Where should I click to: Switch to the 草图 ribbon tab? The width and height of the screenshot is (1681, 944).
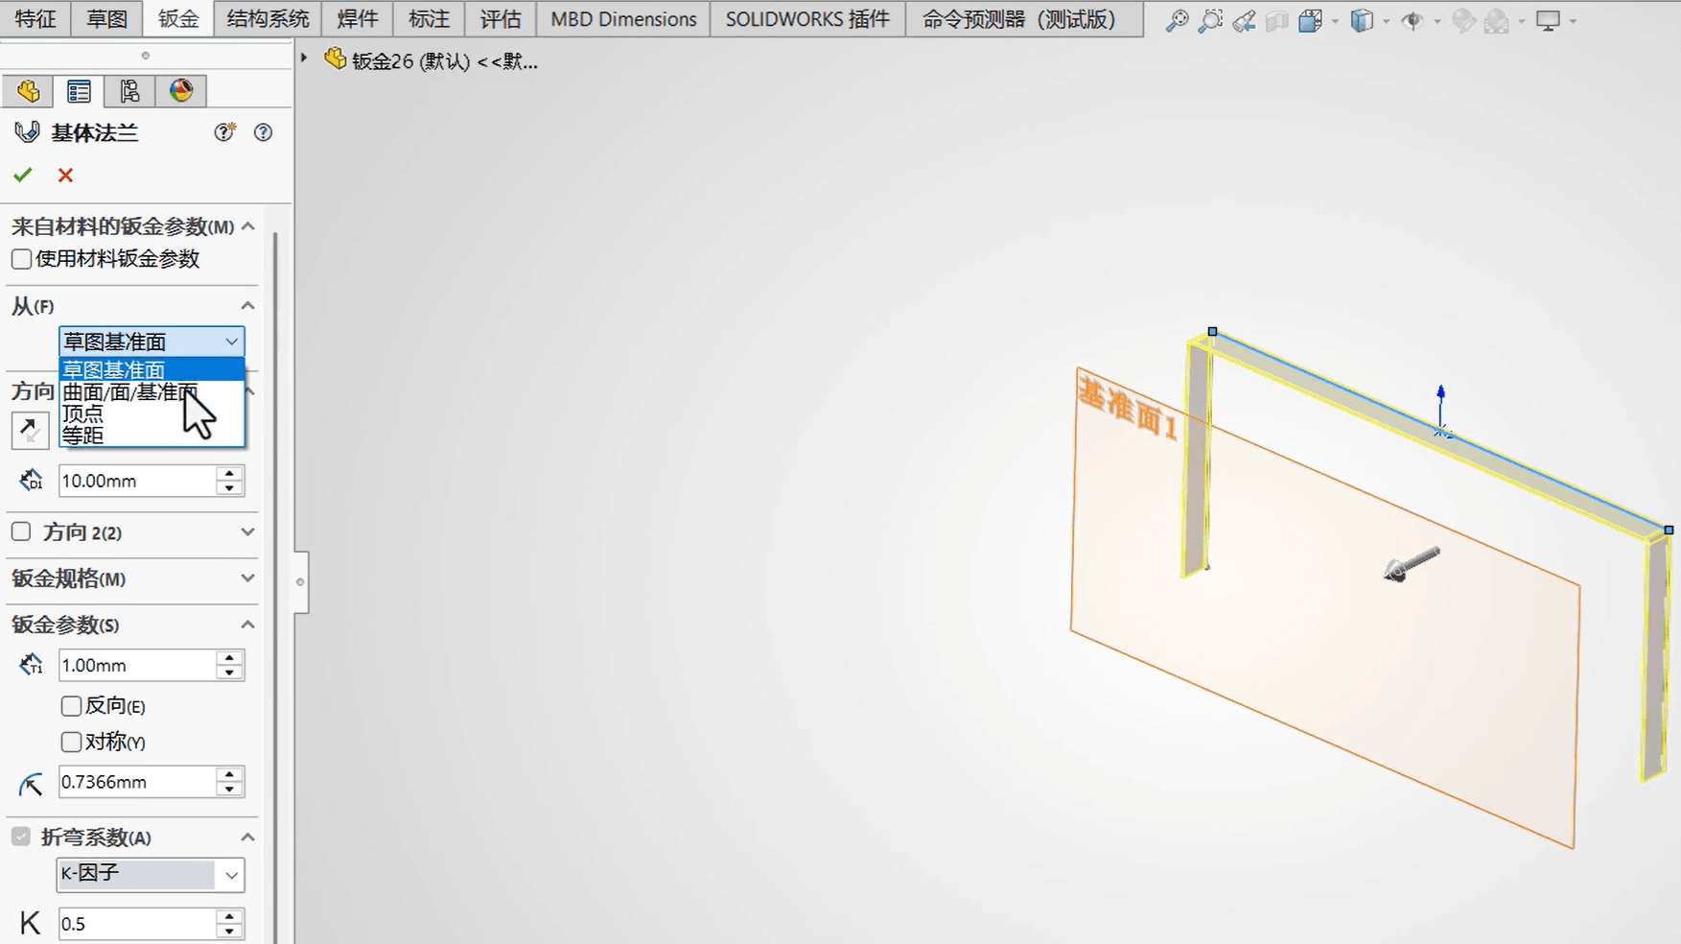point(106,19)
